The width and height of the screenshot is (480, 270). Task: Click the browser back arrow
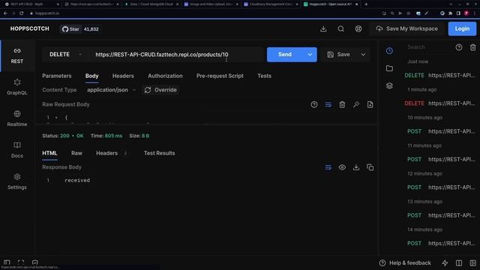(5, 13)
